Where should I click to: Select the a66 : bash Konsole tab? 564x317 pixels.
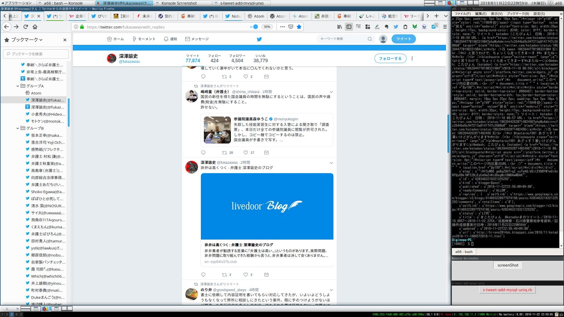pos(464,252)
